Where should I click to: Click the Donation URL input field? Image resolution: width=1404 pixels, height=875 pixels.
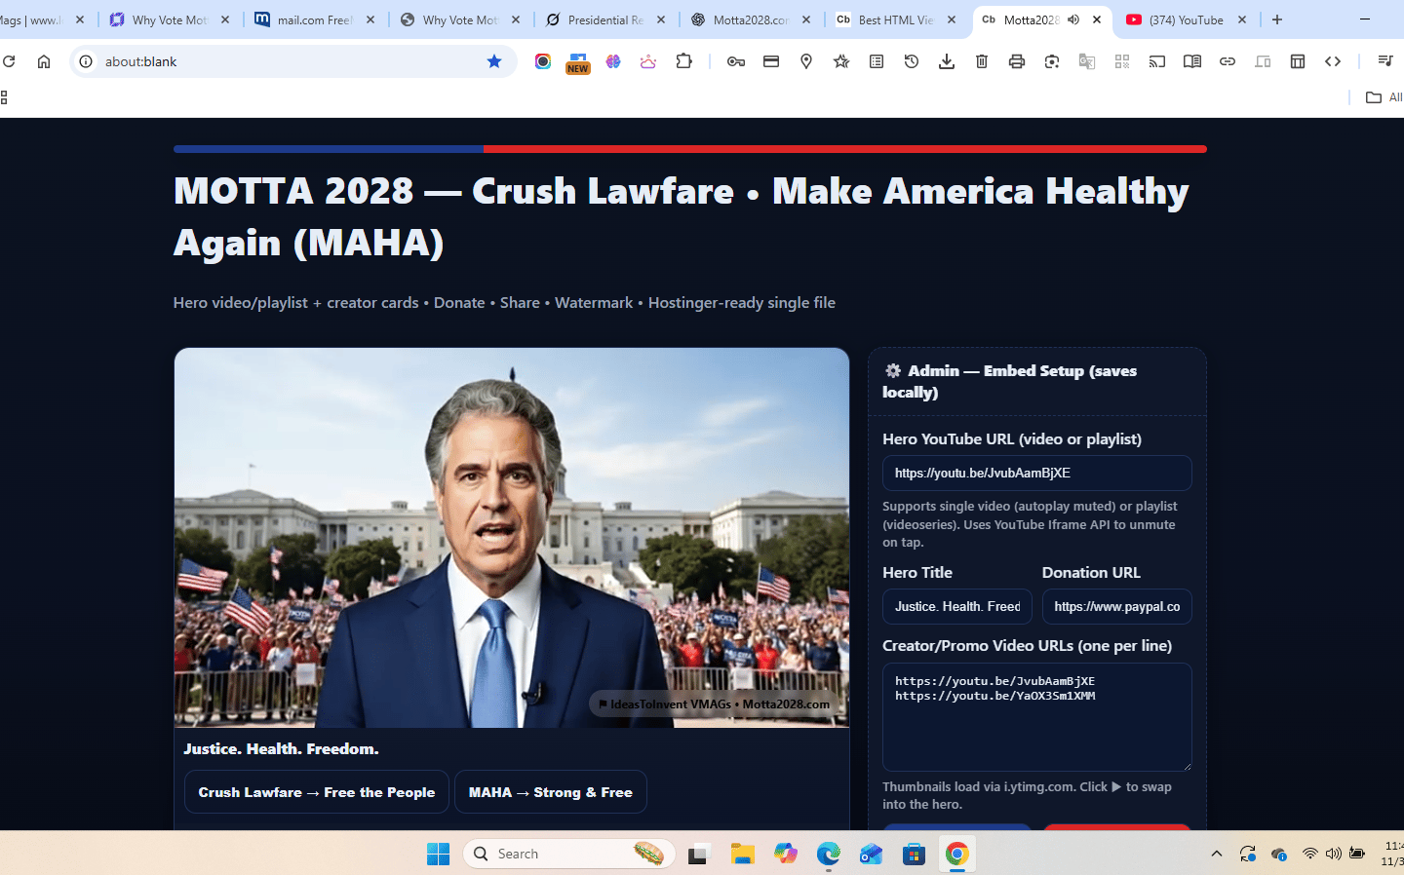click(1116, 606)
